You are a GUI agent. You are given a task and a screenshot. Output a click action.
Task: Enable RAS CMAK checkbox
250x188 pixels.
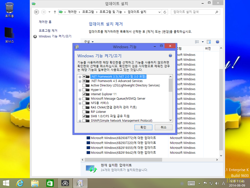pyautogui.click(x=84, y=107)
